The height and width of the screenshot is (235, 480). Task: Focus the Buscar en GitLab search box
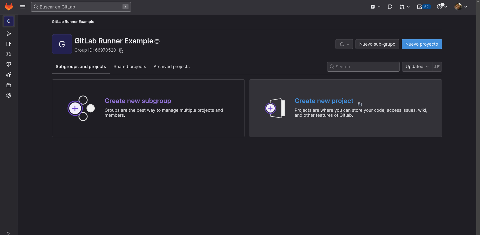coord(81,7)
